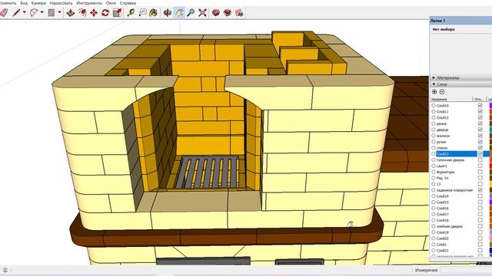
Task: Select the Arc drawing tool
Action: (x=34, y=13)
